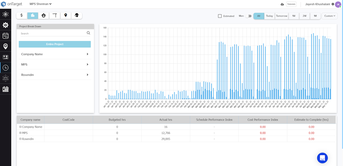Click the 16 actual hours cell
Image resolution: width=343 pixels, height=166 pixels.
coord(166,127)
